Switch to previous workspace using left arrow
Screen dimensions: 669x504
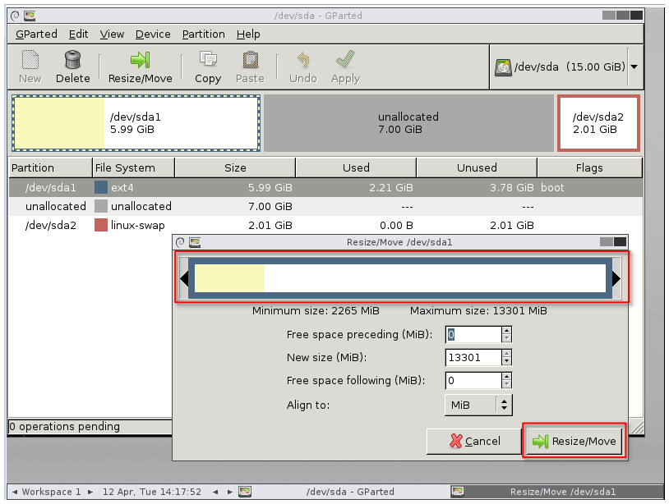pos(15,492)
